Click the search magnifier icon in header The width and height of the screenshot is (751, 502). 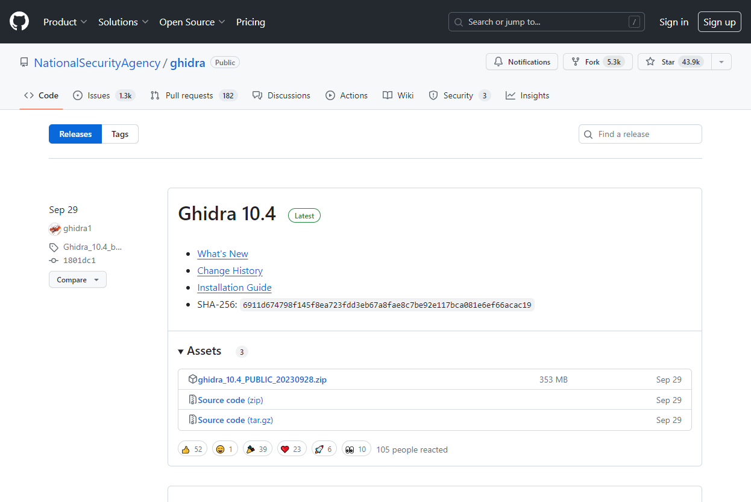(459, 22)
